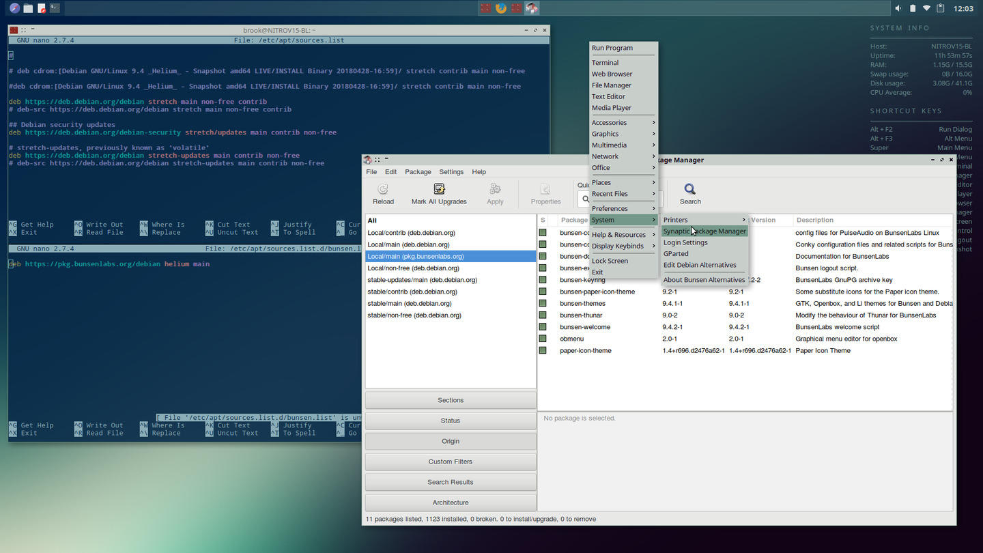983x553 pixels.
Task: Click the Origin filter button
Action: pos(451,441)
